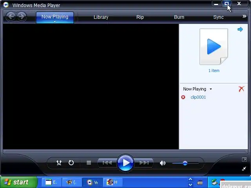This screenshot has width=251, height=188.
Task: Click the "1 item" link
Action: tap(214, 70)
